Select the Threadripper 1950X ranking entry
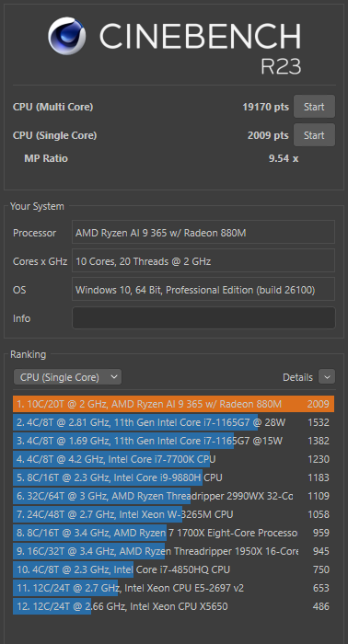 click(x=173, y=551)
